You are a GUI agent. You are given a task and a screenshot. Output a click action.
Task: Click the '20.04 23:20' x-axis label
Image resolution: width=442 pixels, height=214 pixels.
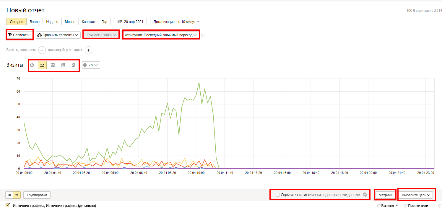[426, 173]
